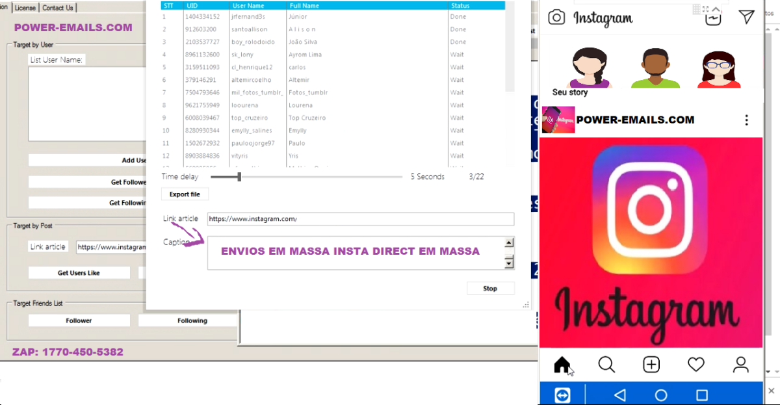Screen dimensions: 780x405
Task: Select the row with user name 'boy_rolodoido'
Action: coord(333,42)
